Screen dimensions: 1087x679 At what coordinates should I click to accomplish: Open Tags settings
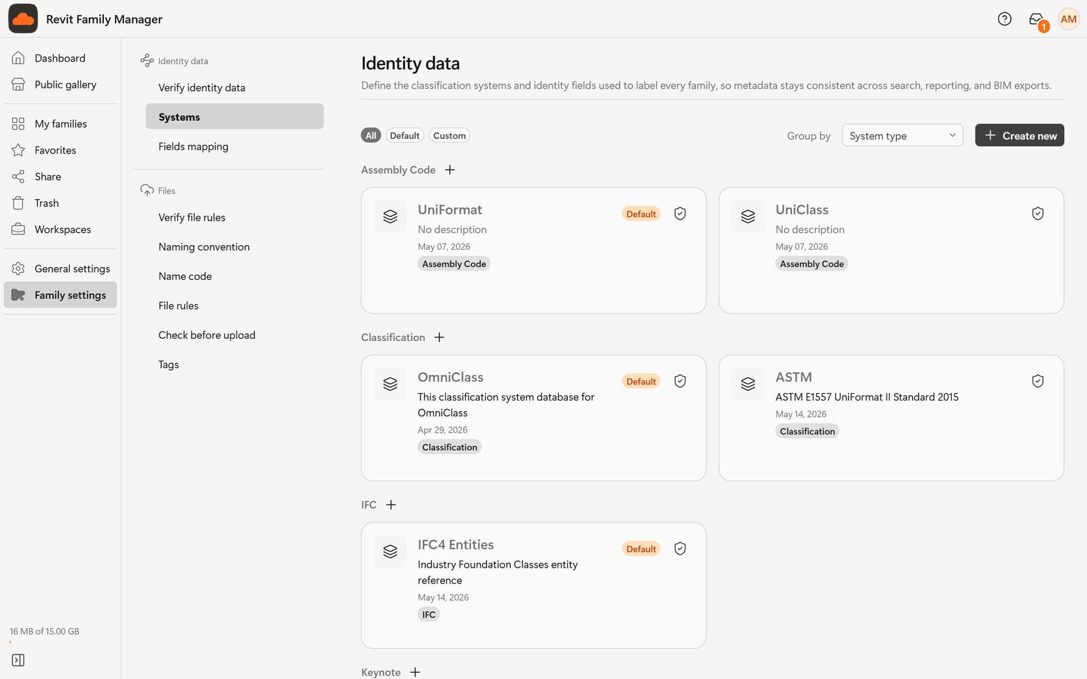[234, 365]
